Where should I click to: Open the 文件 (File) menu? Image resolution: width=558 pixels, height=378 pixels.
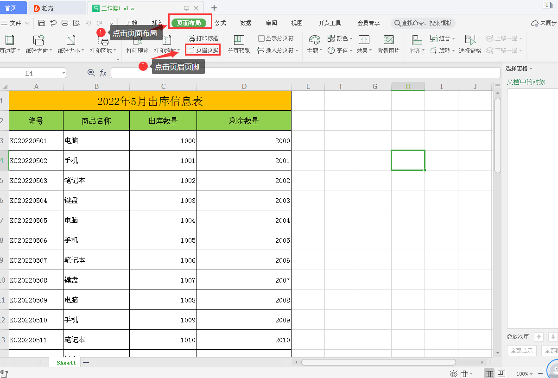15,23
